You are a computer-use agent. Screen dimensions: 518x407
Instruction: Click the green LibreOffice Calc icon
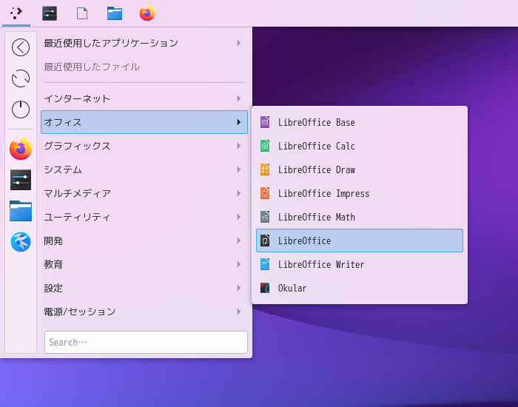[x=265, y=146]
